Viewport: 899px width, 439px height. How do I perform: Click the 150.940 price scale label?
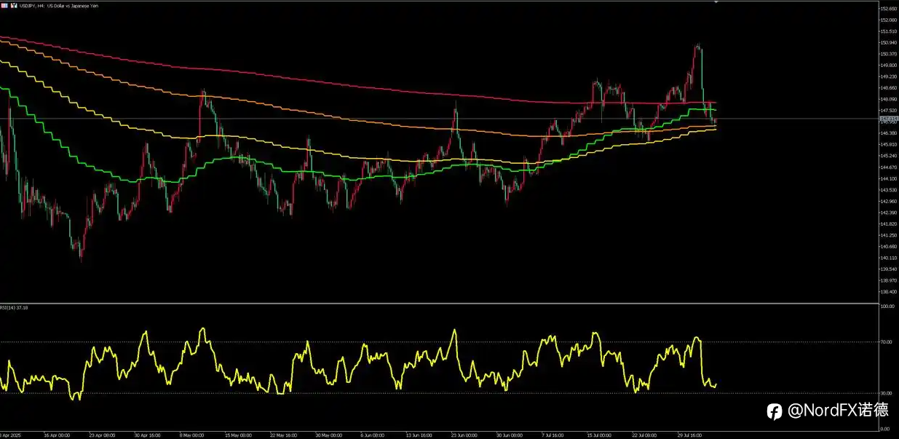click(888, 43)
